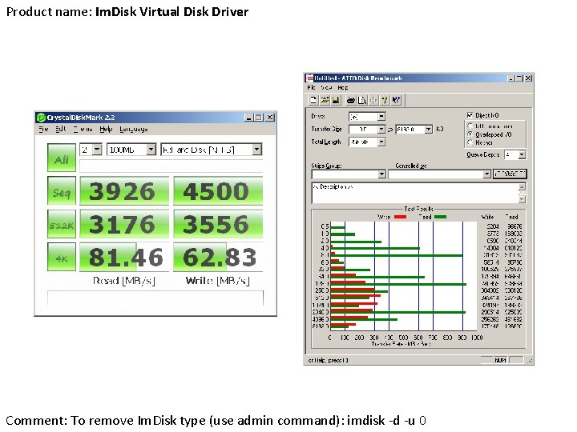The image size is (577, 432).
Task: Click Description box scroll down arrow
Action: 523,199
